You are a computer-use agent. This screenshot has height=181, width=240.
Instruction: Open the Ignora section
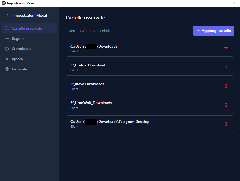click(29, 59)
